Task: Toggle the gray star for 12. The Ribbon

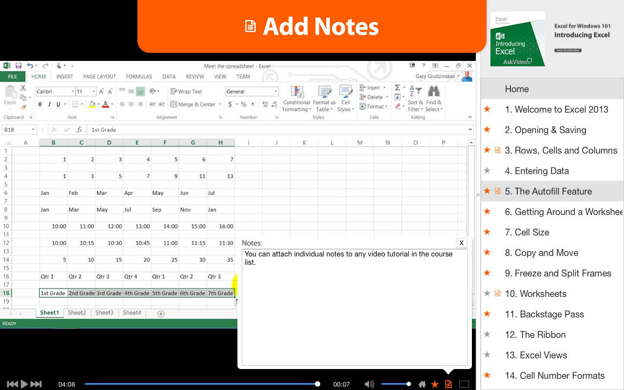Action: click(x=487, y=334)
